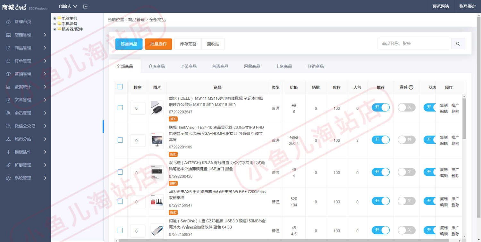Open the Huawei AX6 router thumbnail
Screen dimensions: 481x242
tap(157, 202)
